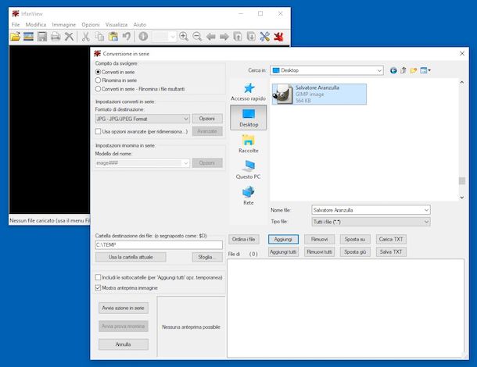Screen dimensions: 477x367
Task: Click the Zoom out magnifier icon
Action: [x=197, y=37]
